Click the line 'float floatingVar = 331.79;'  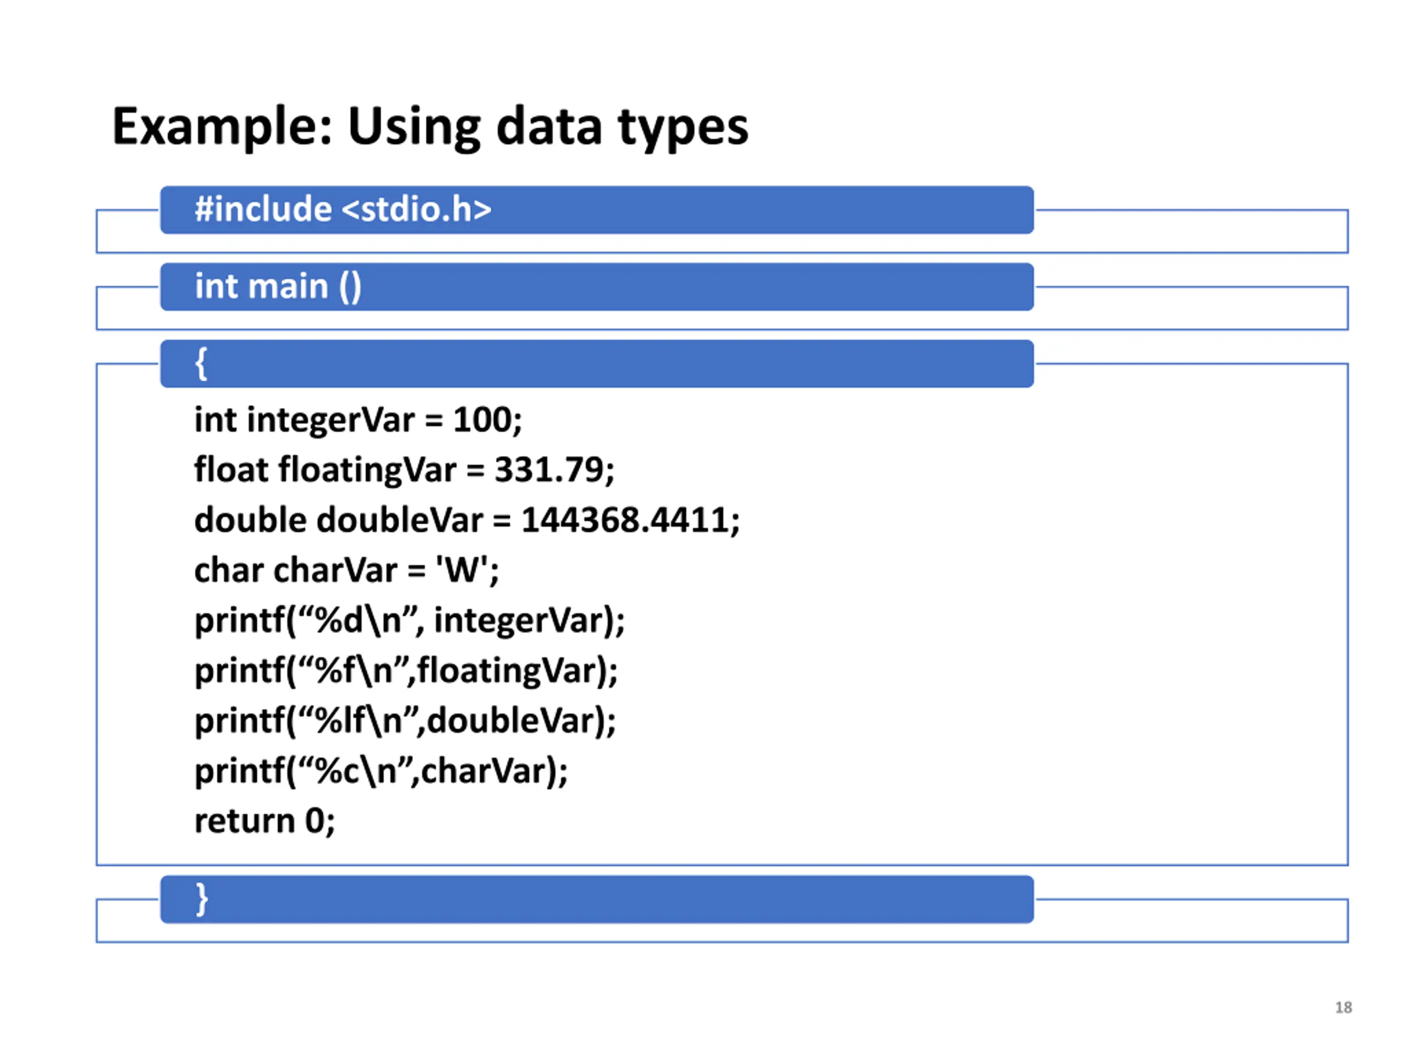coord(404,470)
